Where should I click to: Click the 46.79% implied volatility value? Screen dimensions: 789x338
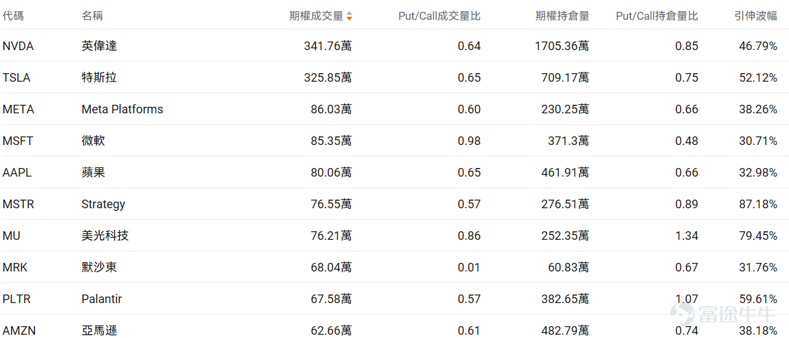pos(758,46)
